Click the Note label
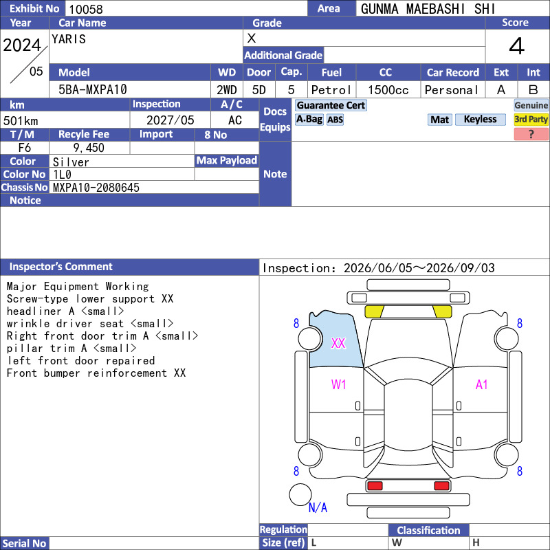The height and width of the screenshot is (550, 550). click(x=275, y=174)
